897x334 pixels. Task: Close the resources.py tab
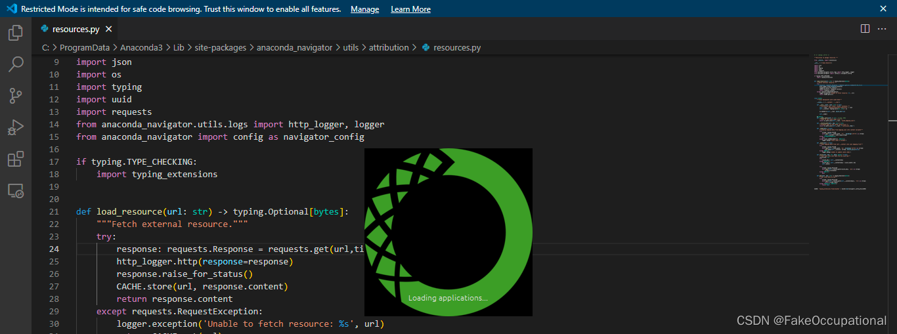[109, 29]
